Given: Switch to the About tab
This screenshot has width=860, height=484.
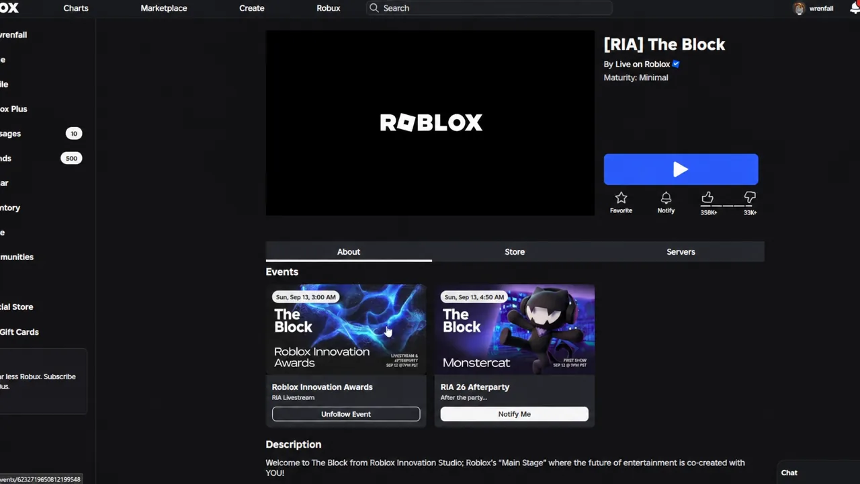Looking at the screenshot, I should click(349, 251).
